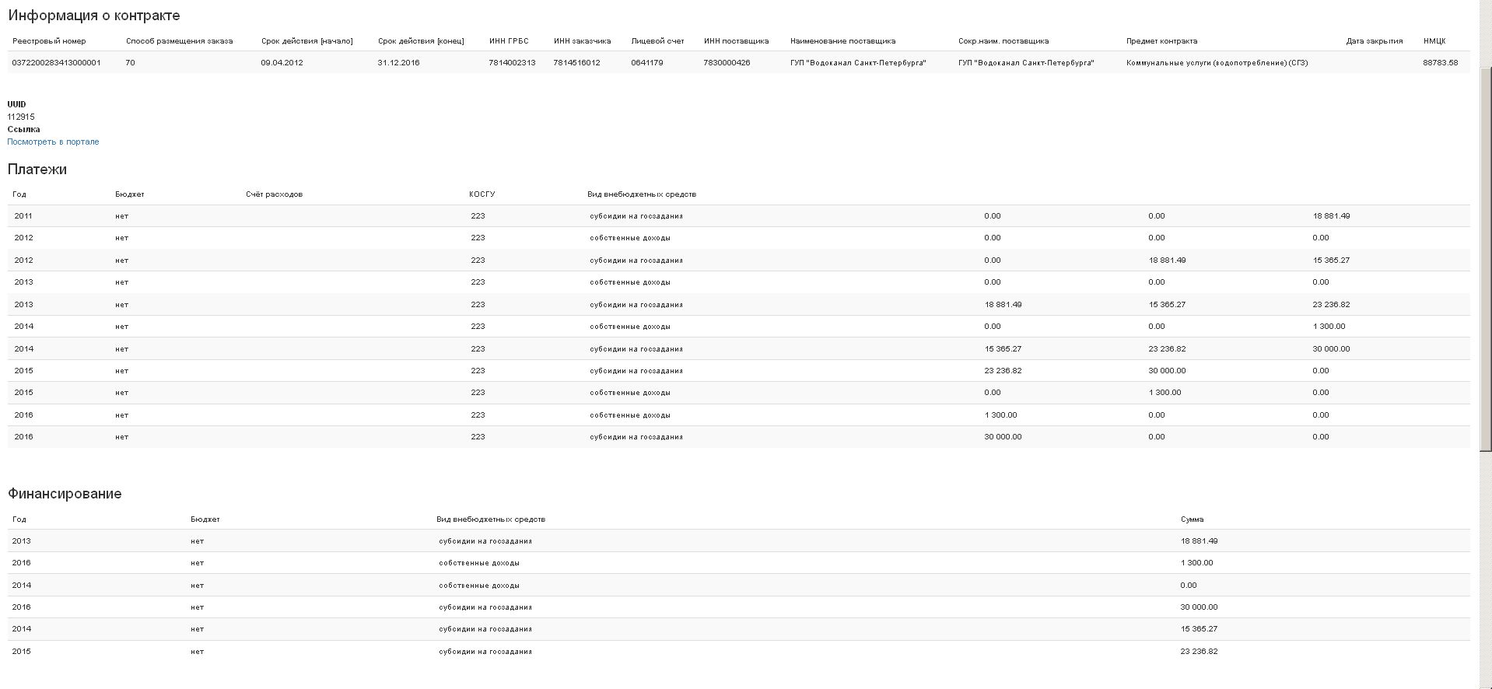Screen dimensions: 1492x689
Task: Select the end date 31.12.2016
Action: pyautogui.click(x=398, y=63)
